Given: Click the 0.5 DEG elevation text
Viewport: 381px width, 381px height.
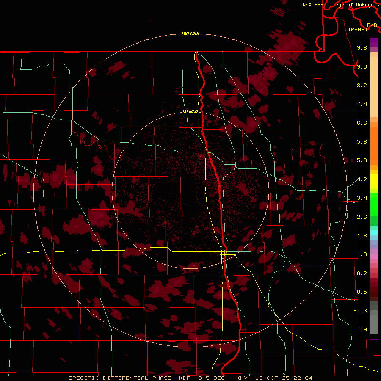Looking at the screenshot, I should 213,378.
